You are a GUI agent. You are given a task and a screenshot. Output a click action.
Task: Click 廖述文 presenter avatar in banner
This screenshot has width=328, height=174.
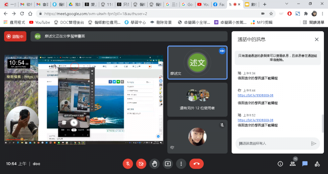pos(38,36)
